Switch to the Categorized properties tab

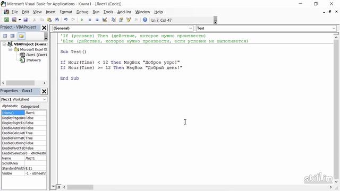click(30, 106)
